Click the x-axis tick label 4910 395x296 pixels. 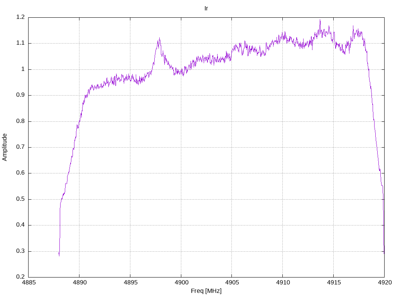point(283,283)
